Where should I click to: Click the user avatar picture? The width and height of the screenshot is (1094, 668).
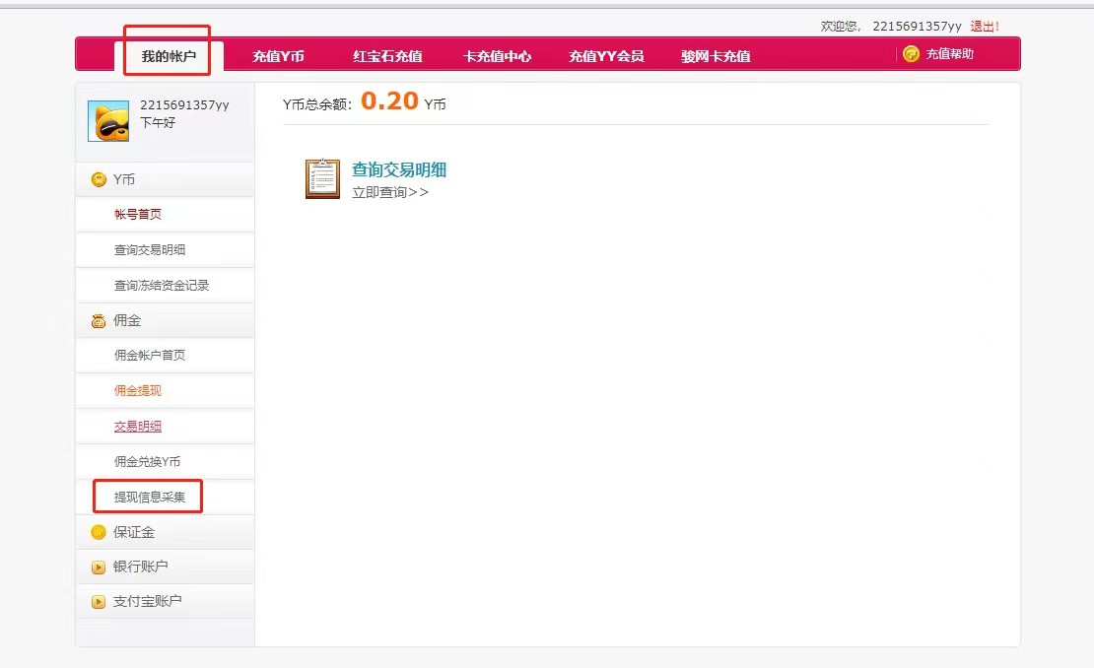tap(108, 120)
